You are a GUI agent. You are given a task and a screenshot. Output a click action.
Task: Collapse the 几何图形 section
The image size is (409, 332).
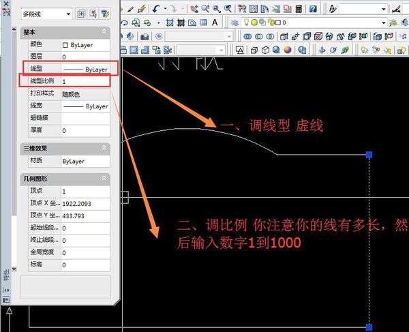click(104, 179)
